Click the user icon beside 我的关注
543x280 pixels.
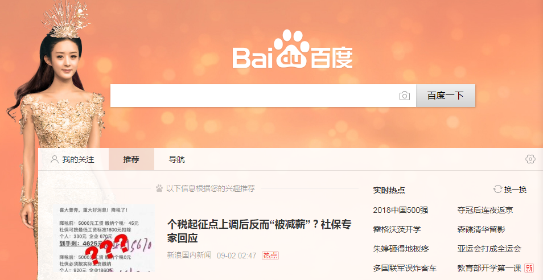(x=55, y=159)
